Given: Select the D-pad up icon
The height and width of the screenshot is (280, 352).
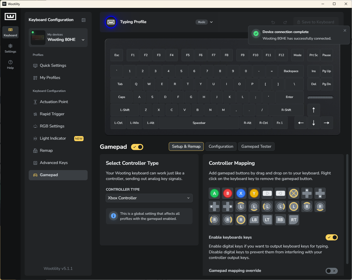Looking at the screenshot, I should tap(307, 193).
